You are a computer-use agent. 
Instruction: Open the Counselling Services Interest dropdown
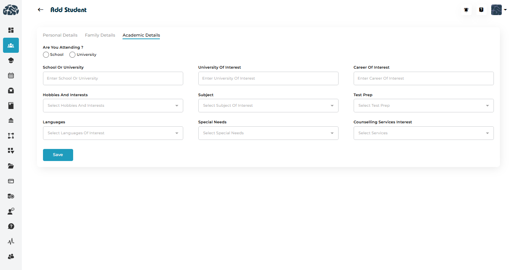(x=423, y=133)
